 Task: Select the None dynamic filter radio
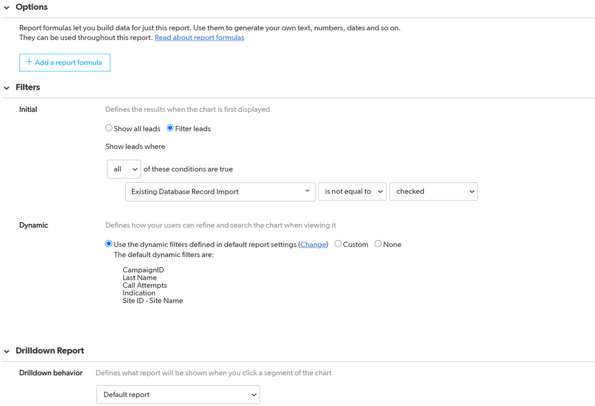click(378, 243)
